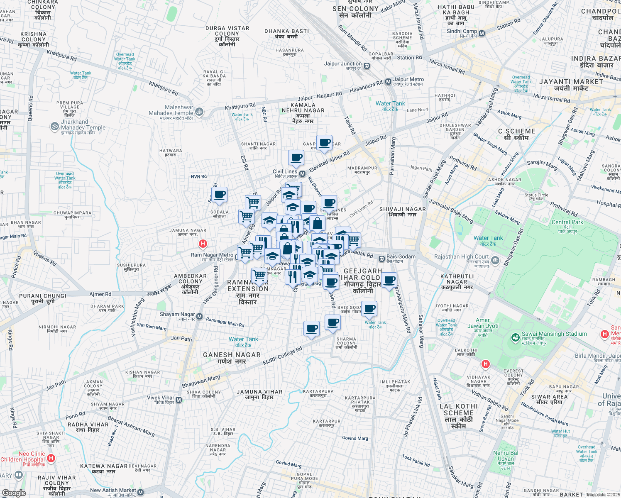Click the Google logo

14,493
